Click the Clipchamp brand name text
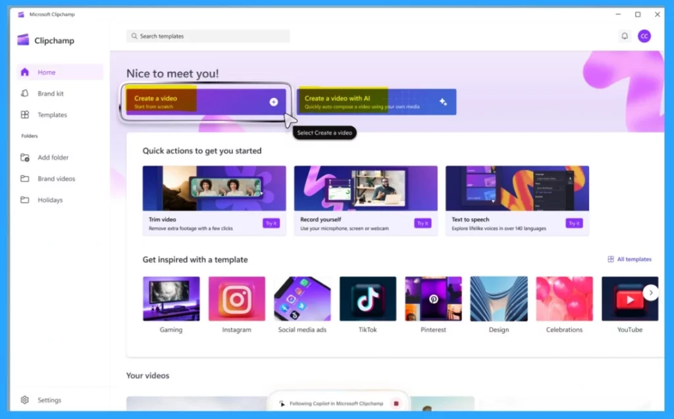 pos(54,40)
